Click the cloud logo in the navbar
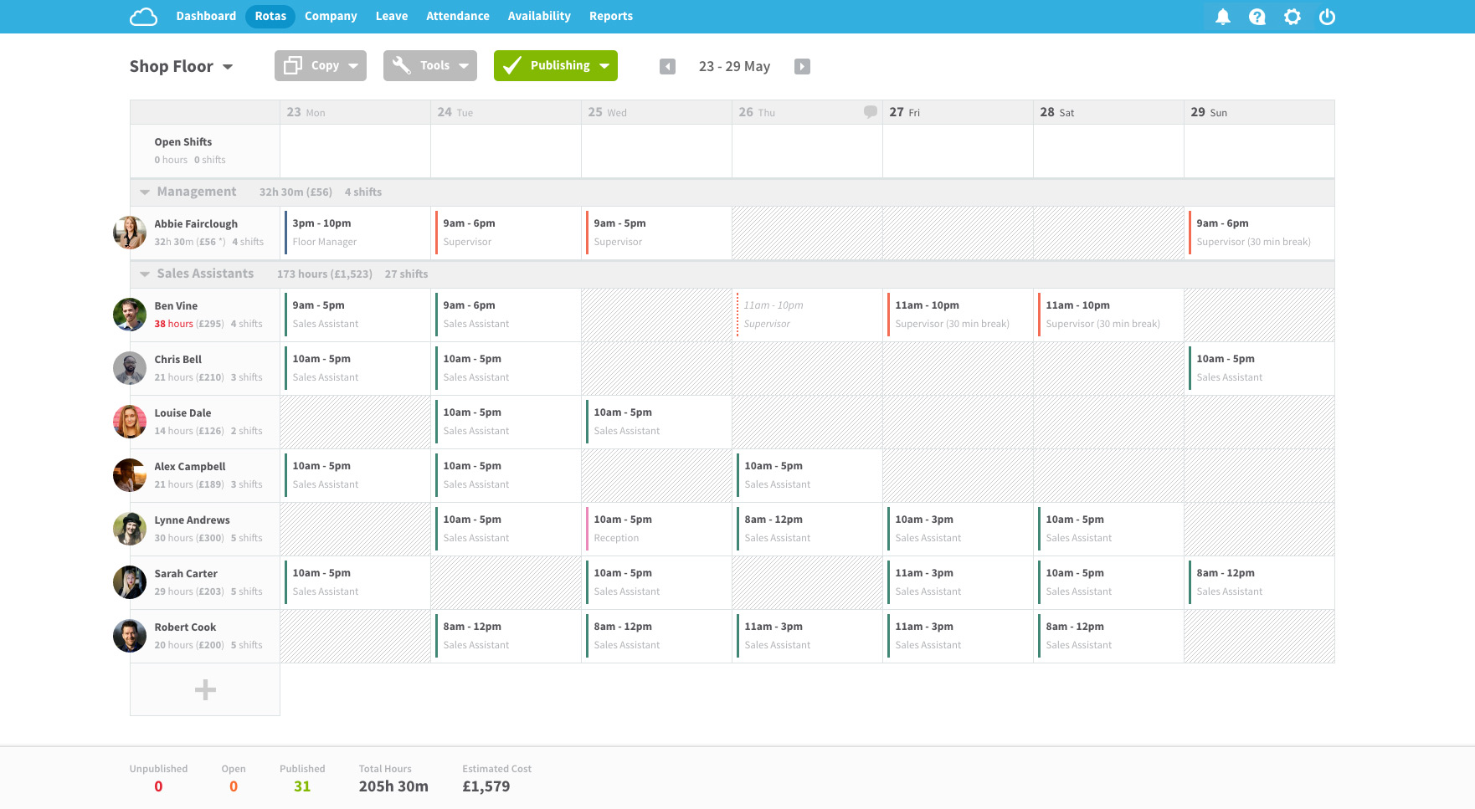The width and height of the screenshot is (1475, 809). pos(143,16)
